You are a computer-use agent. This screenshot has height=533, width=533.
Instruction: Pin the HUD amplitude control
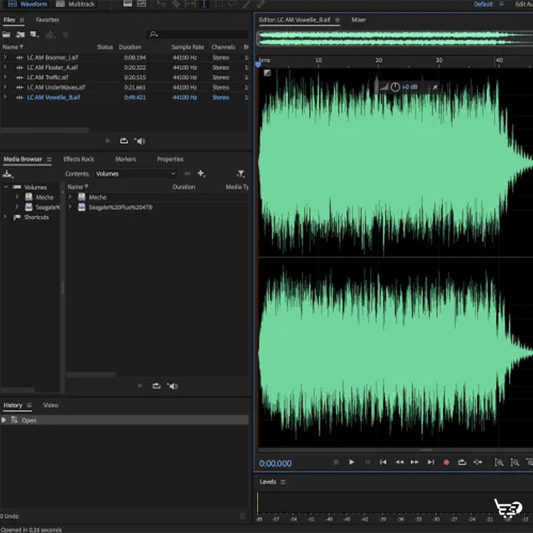[435, 87]
